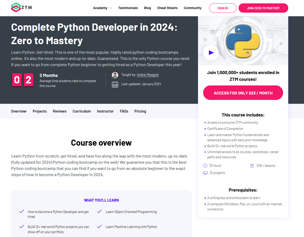Click the 'This course includes:' heading
Image resolution: width=304 pixels, height=237 pixels.
243,115
